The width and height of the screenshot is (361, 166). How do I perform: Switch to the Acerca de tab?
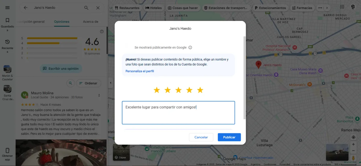pyautogui.click(x=91, y=22)
